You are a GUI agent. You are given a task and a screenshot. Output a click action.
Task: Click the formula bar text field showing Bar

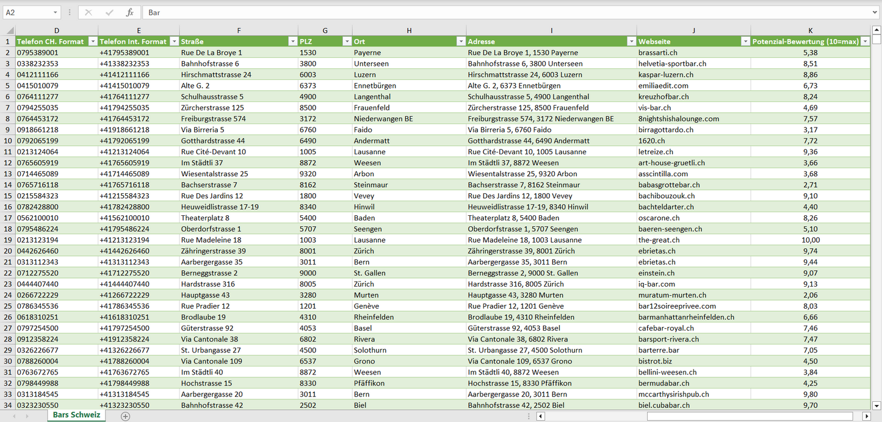tap(488, 12)
